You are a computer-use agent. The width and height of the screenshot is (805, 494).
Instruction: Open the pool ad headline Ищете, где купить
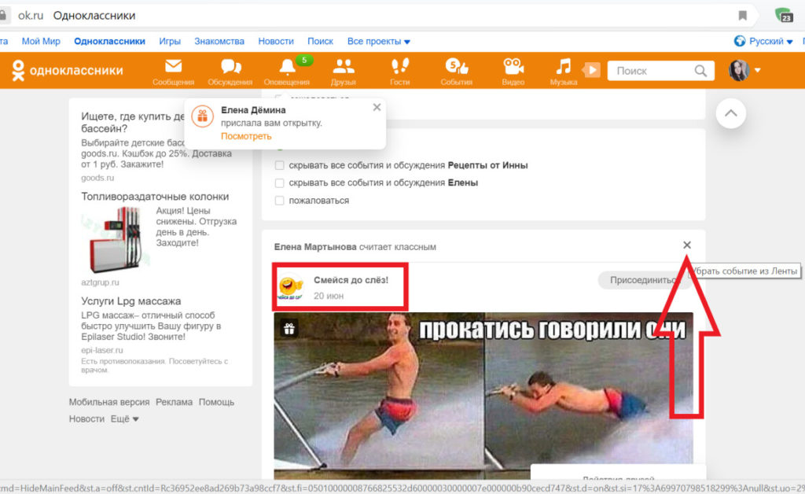(132, 122)
